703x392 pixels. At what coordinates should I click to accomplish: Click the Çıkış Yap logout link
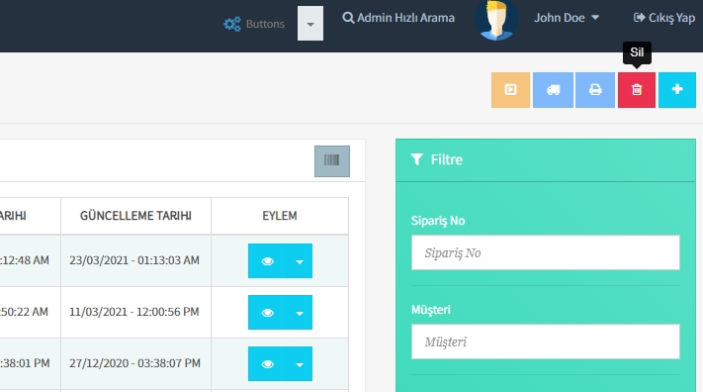(664, 18)
